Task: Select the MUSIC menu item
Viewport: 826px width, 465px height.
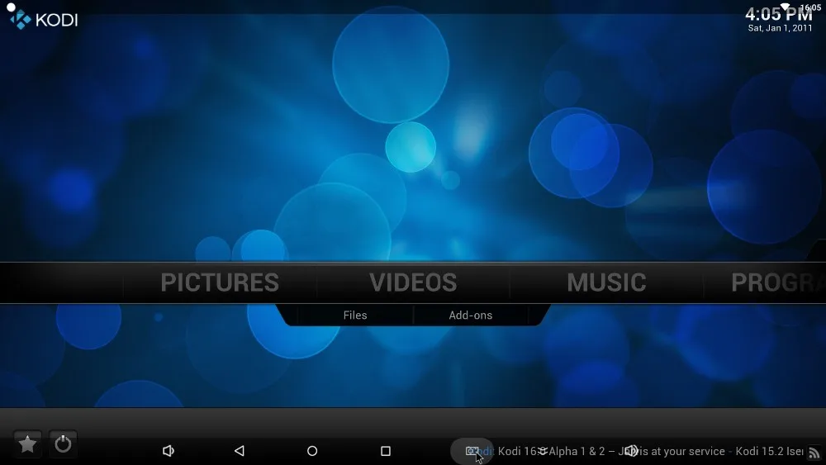Action: [x=606, y=282]
